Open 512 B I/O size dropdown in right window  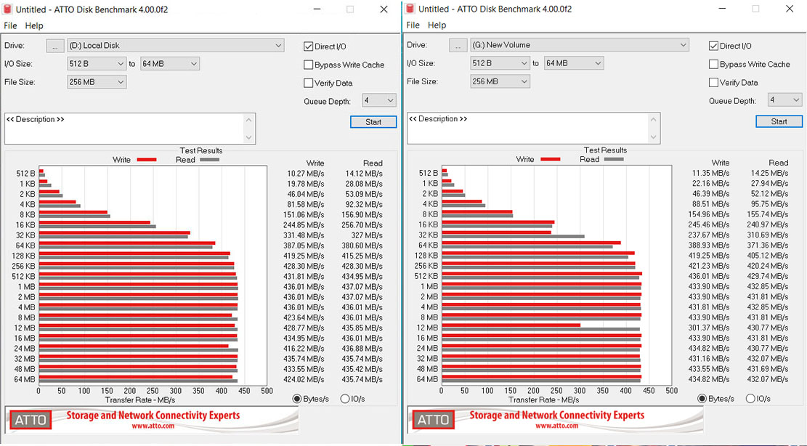click(500, 63)
